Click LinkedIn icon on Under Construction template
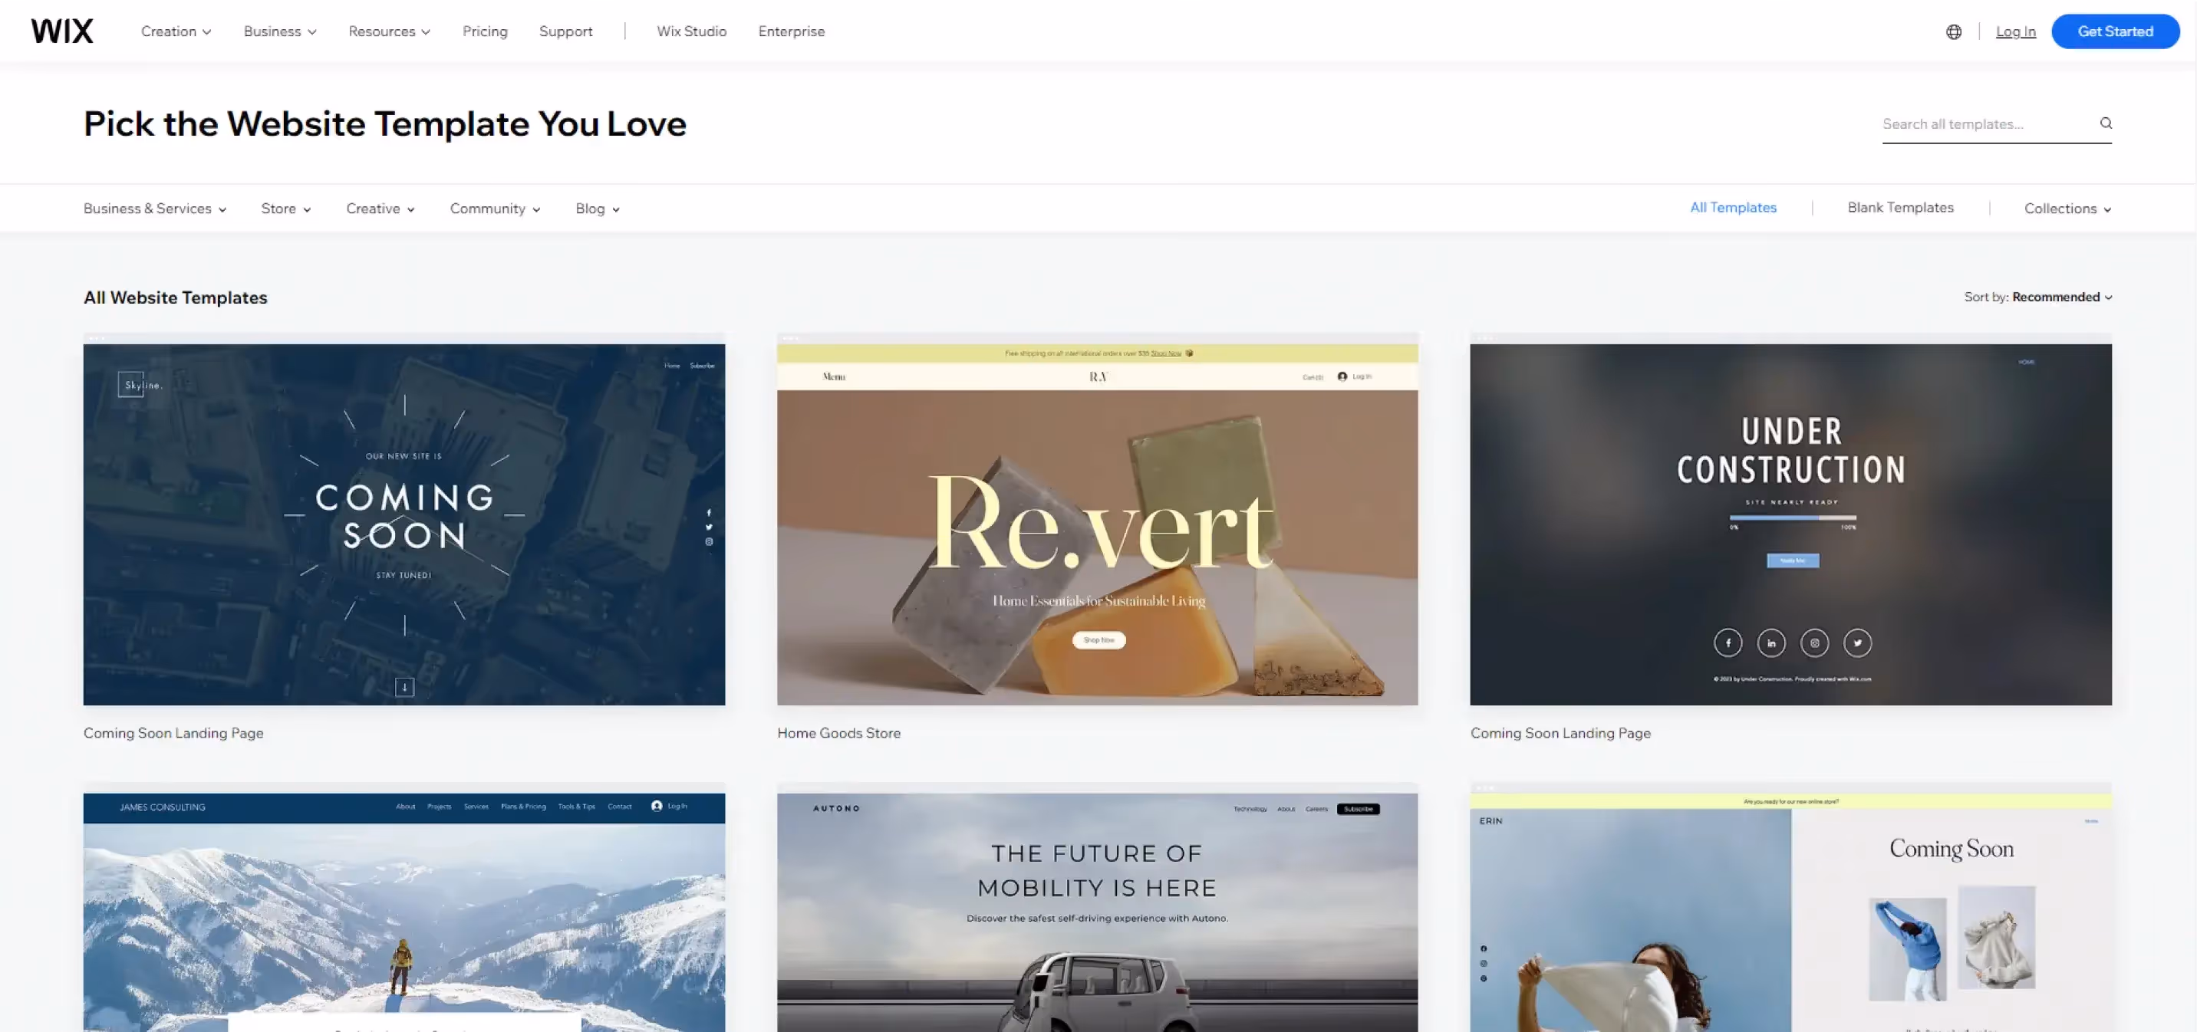The height and width of the screenshot is (1032, 2197). 1771,643
